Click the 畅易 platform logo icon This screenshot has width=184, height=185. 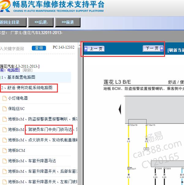pyautogui.click(x=5, y=6)
